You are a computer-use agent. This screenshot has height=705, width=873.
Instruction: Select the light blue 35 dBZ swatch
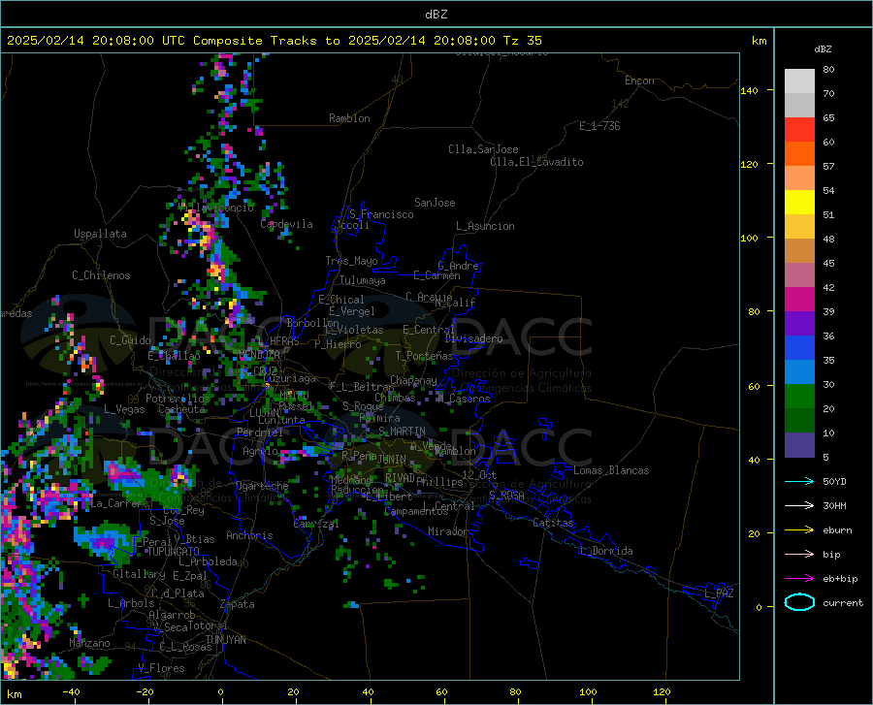(799, 372)
